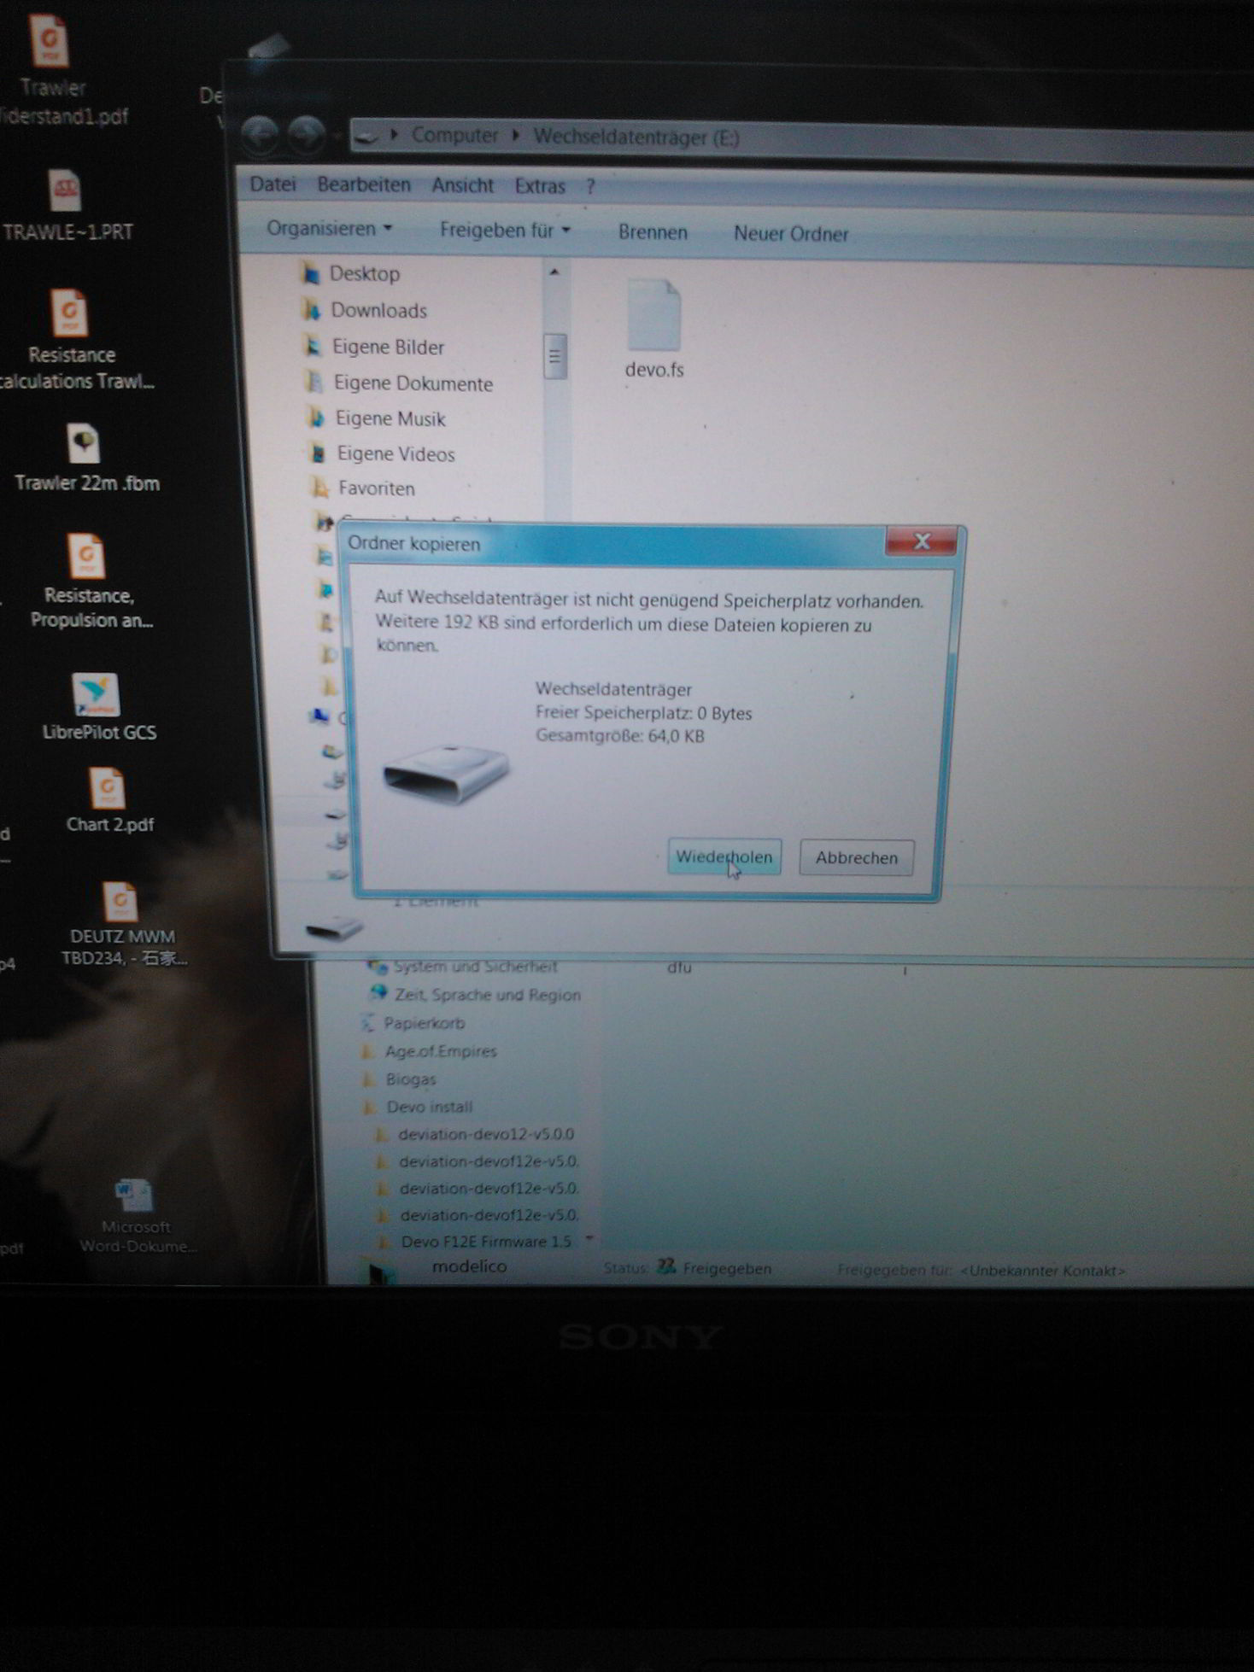Viewport: 1254px width, 1672px height.
Task: Click the Explorer back arrow button
Action: click(260, 133)
